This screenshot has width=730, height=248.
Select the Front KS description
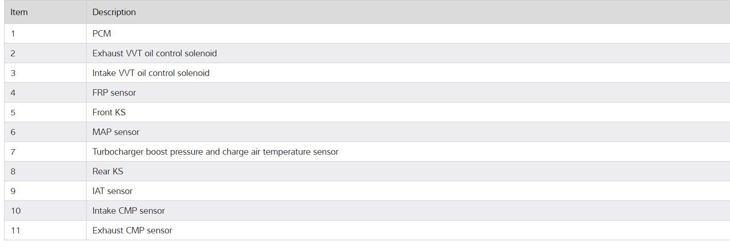[x=109, y=113]
